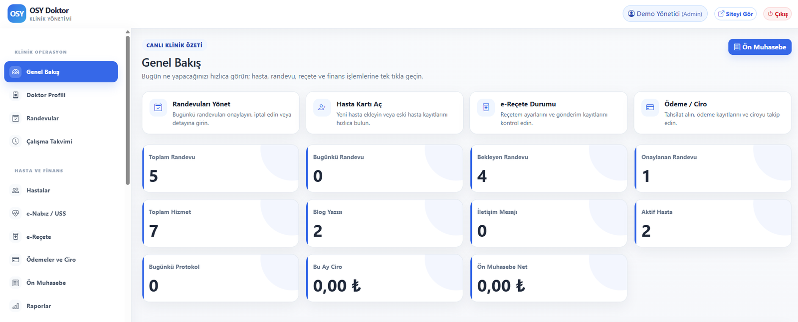This screenshot has height=322, width=798.
Task: Go to Doktor Profili in the sidebar
Action: [x=61, y=95]
